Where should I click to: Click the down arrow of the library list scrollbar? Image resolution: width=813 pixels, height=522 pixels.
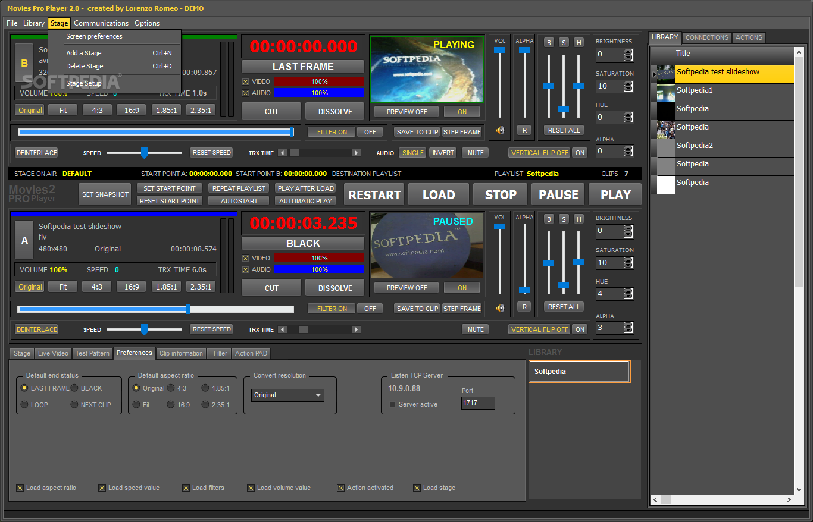click(799, 490)
